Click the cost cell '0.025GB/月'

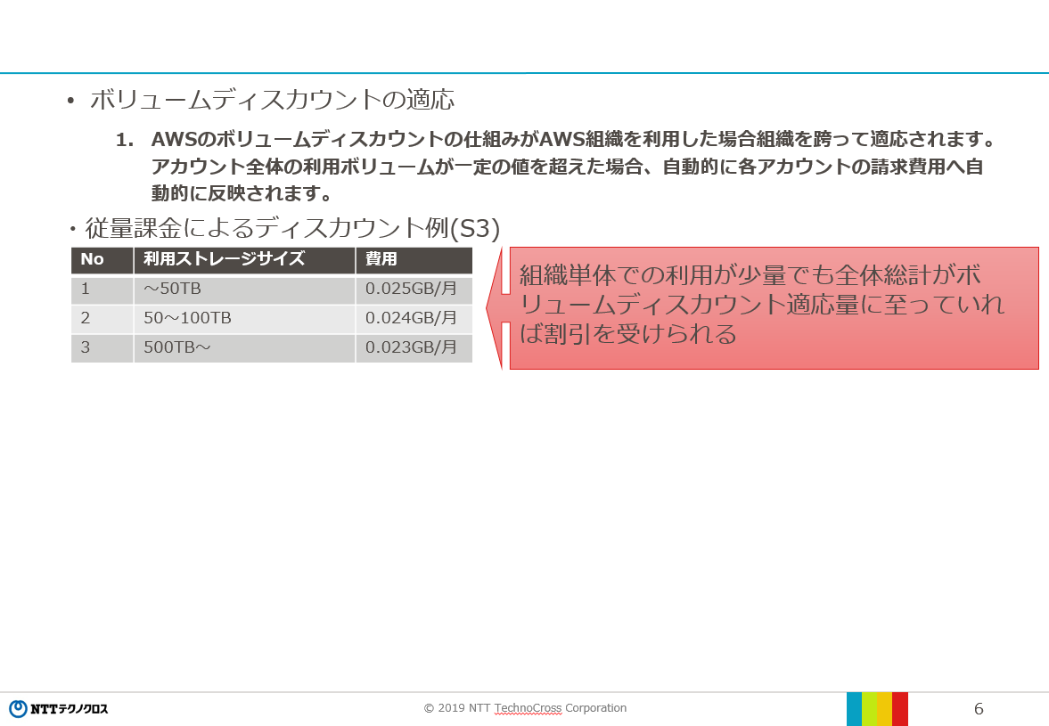pyautogui.click(x=414, y=290)
